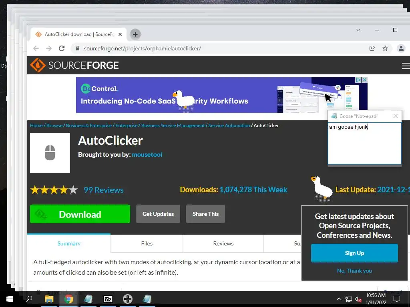Open a new tab with plus button
This screenshot has height=307, width=410.
[x=135, y=34]
